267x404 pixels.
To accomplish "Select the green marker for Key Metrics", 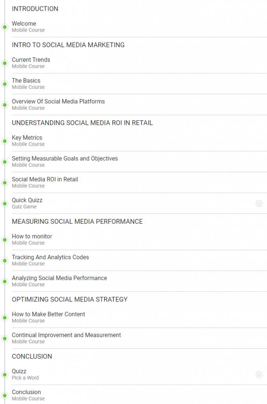I will tap(5, 141).
